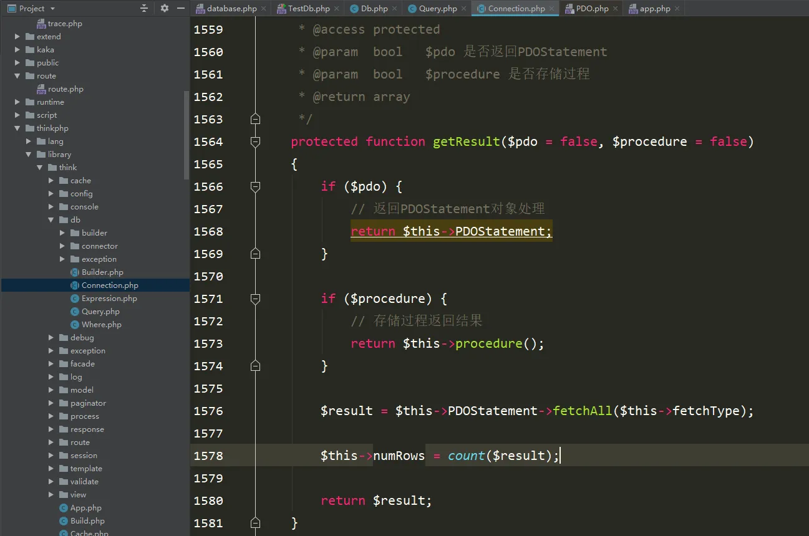Screen dimensions: 809x536
Task: Click the collapse all icon in Project panel
Action: click(144, 8)
